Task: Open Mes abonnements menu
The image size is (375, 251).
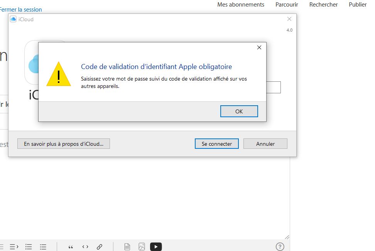Action: pyautogui.click(x=241, y=5)
